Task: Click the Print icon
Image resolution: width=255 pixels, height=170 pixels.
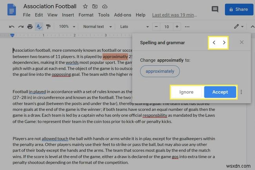Action: pyautogui.click(x=30, y=27)
